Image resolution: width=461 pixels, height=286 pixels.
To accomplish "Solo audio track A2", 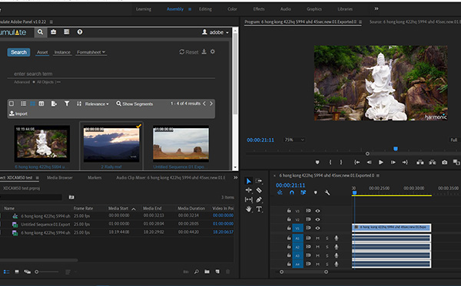I will 327,247.
